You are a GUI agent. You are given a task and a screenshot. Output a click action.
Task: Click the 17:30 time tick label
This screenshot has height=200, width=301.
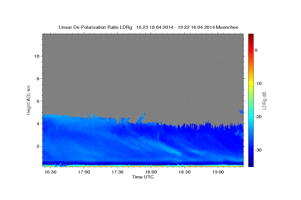[x=117, y=172]
